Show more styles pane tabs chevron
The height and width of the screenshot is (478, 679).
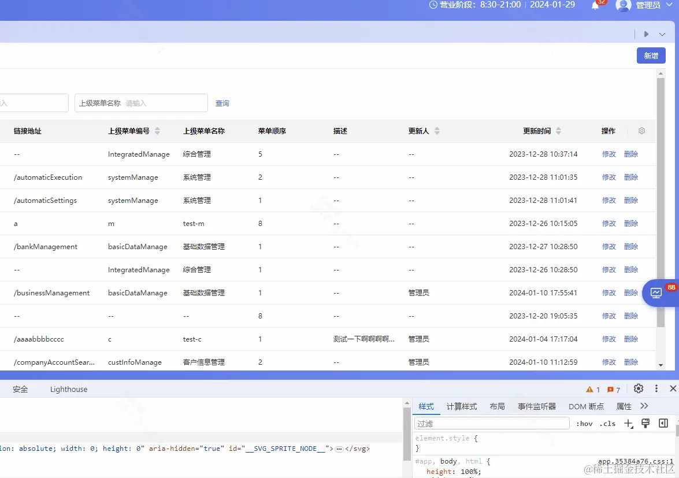pos(644,406)
